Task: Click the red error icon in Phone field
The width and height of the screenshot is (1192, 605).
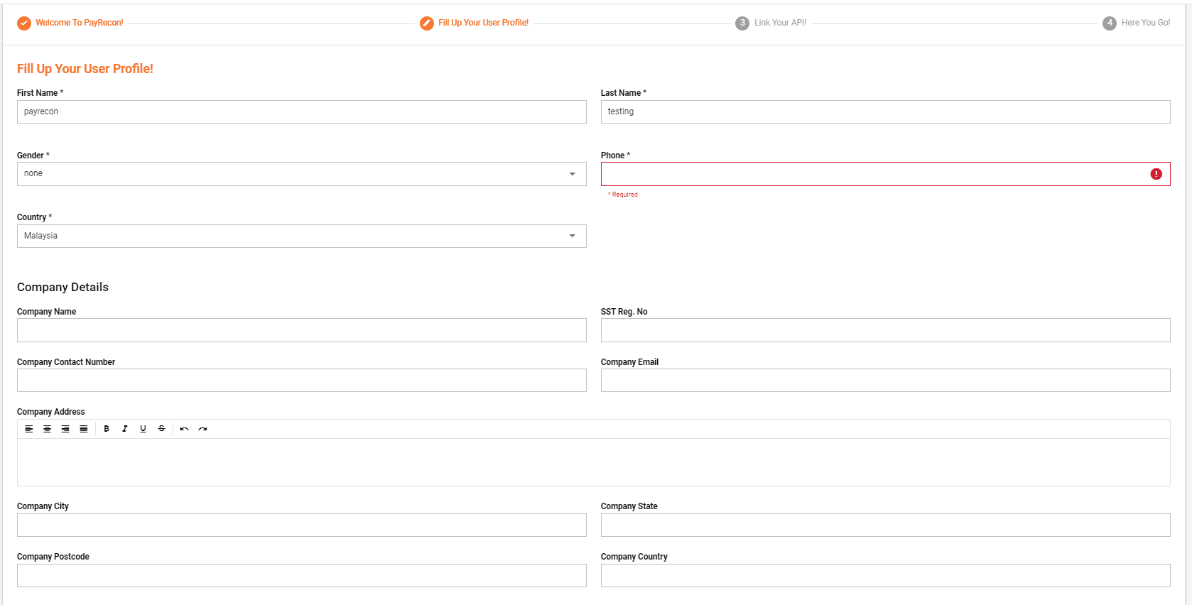Action: pyautogui.click(x=1156, y=174)
